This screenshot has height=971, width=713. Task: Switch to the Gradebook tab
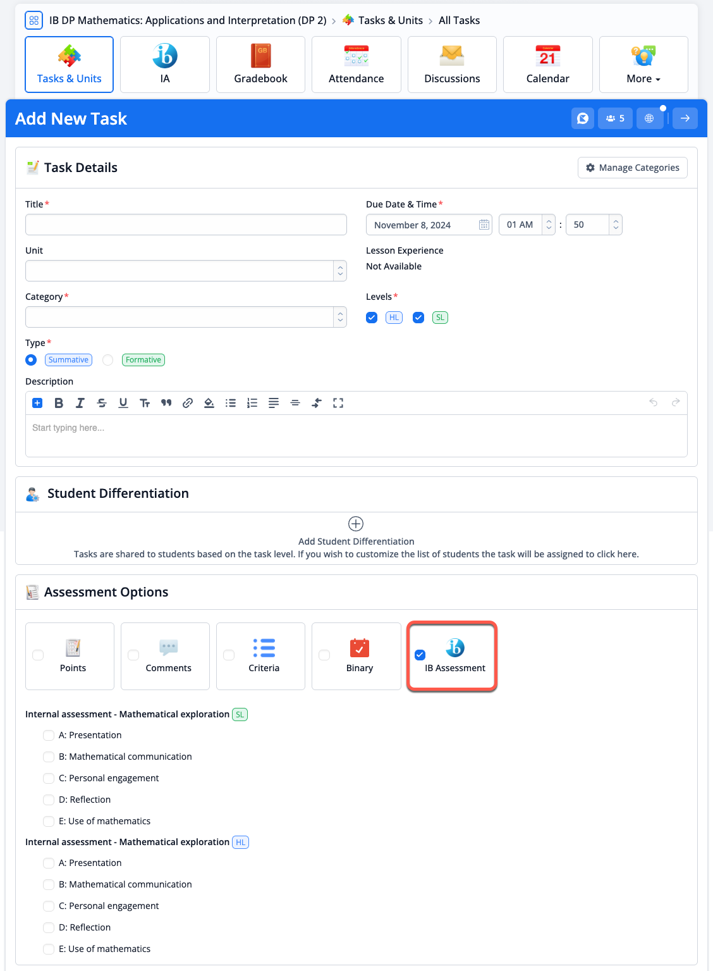[x=260, y=65]
